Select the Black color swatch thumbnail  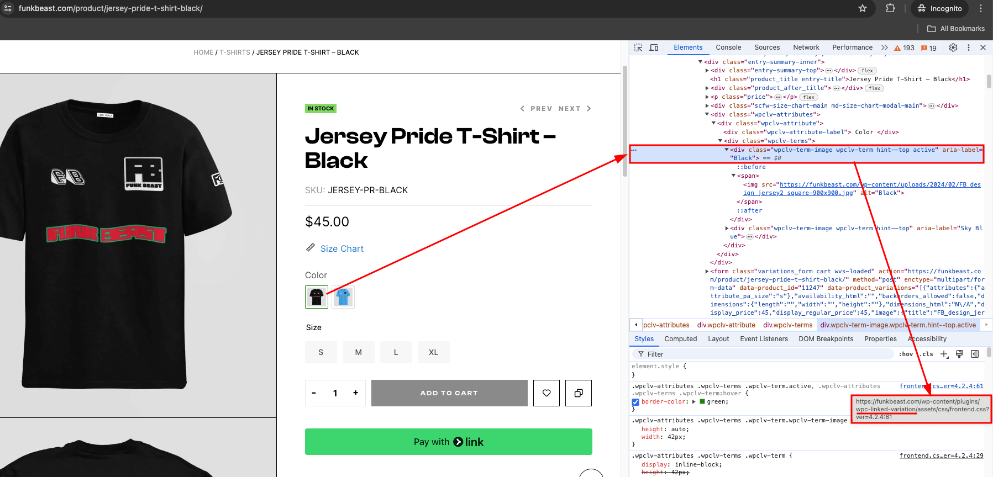[317, 297]
